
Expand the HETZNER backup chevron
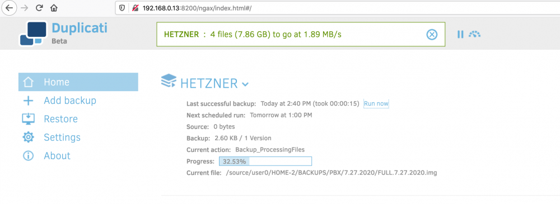tap(245, 84)
